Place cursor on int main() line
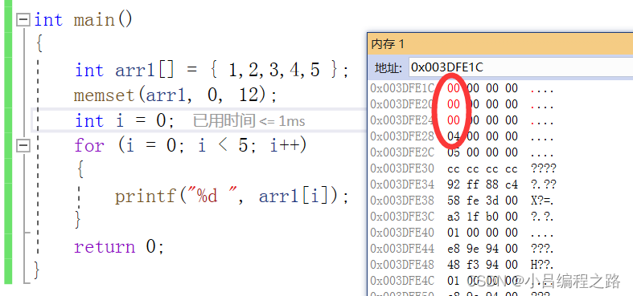The image size is (633, 296). tap(83, 20)
